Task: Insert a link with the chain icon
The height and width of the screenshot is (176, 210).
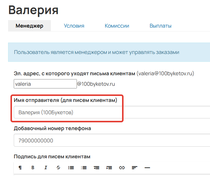Action: click(x=122, y=168)
